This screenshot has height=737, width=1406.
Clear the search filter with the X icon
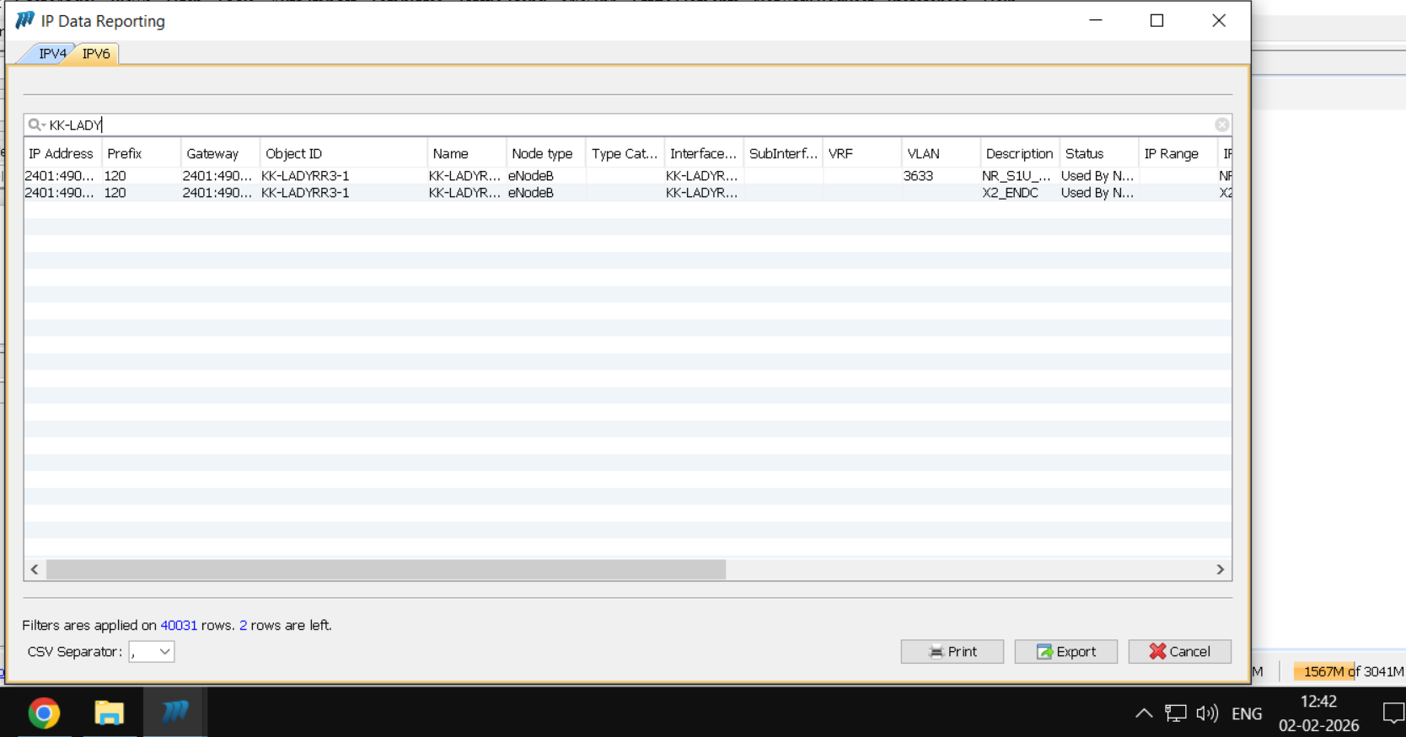point(1221,125)
